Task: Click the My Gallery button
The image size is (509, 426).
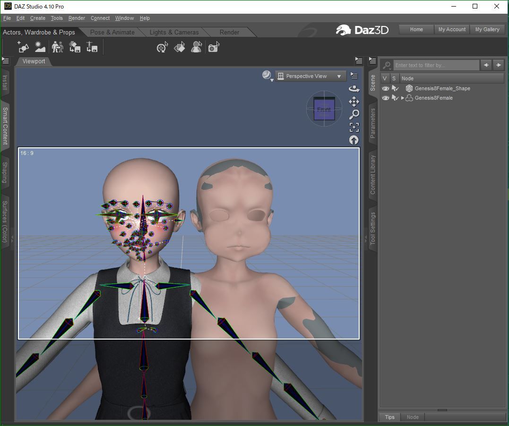Action: pyautogui.click(x=487, y=29)
